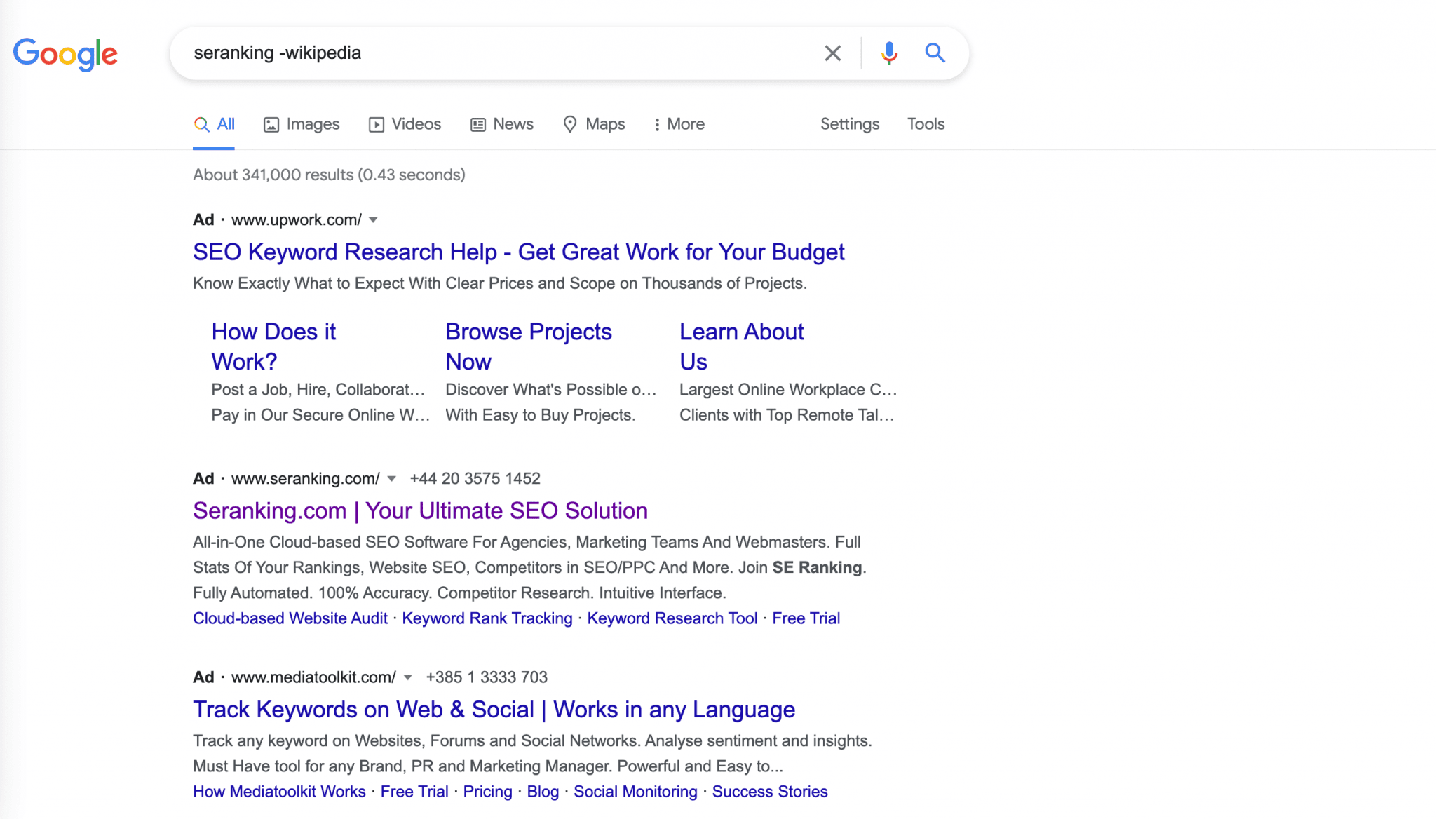Select the Videos search icon
The height and width of the screenshot is (819, 1436).
click(377, 123)
